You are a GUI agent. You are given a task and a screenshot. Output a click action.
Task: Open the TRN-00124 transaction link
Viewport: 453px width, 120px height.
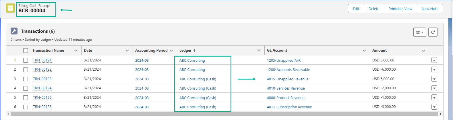42,88
